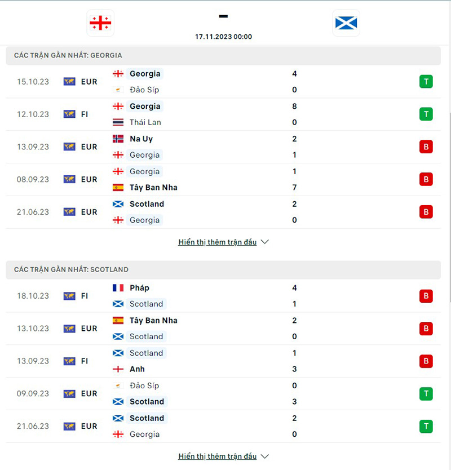Screen dimensions: 451x470
Task: Select the CÁC TRẬN GẦN NHẤT: SCOTLAND section header
Action: 69,269
